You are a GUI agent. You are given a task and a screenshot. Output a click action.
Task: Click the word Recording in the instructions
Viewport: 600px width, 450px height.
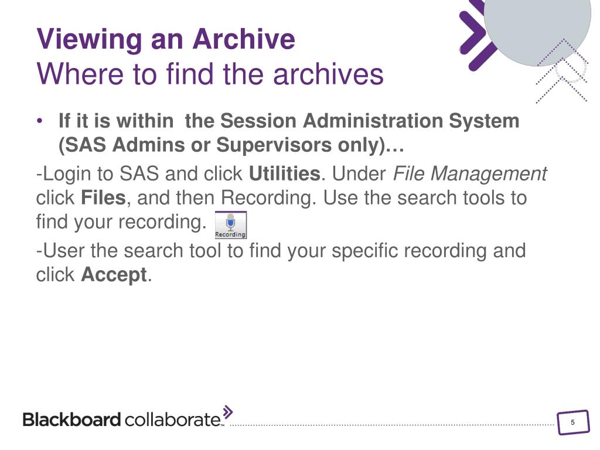point(268,198)
